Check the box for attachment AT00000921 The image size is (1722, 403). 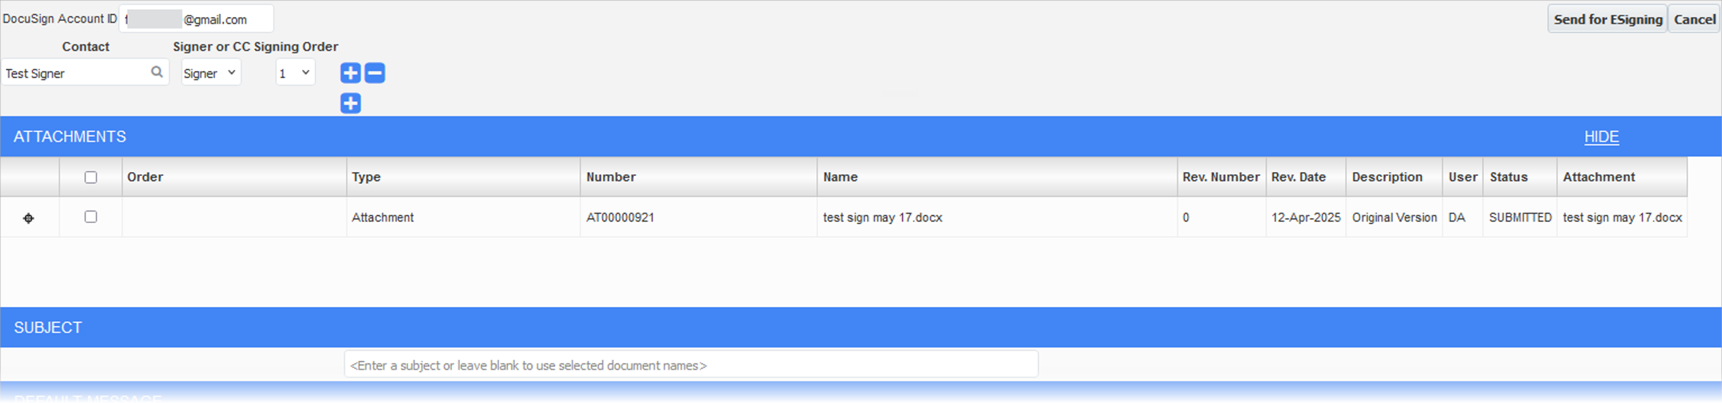coord(91,217)
